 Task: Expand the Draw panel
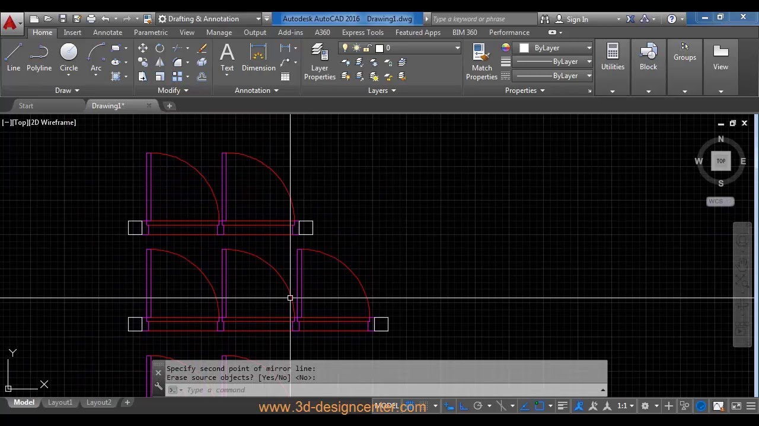click(66, 91)
